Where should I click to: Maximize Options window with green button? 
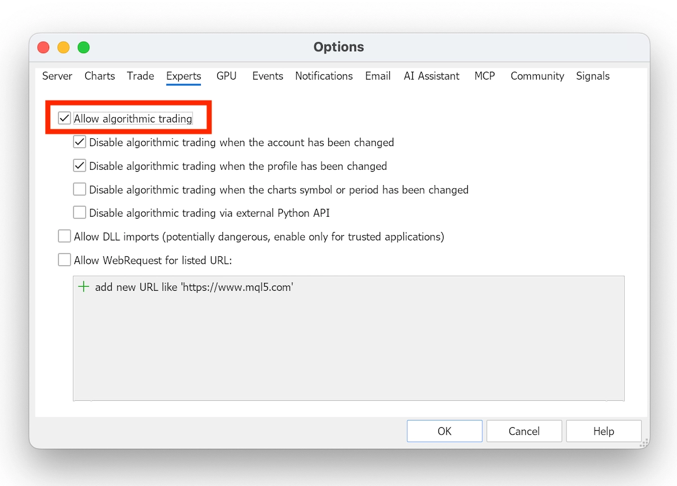tap(83, 47)
